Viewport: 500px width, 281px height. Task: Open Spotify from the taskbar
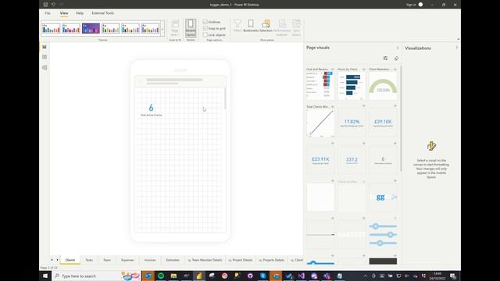click(x=161, y=276)
